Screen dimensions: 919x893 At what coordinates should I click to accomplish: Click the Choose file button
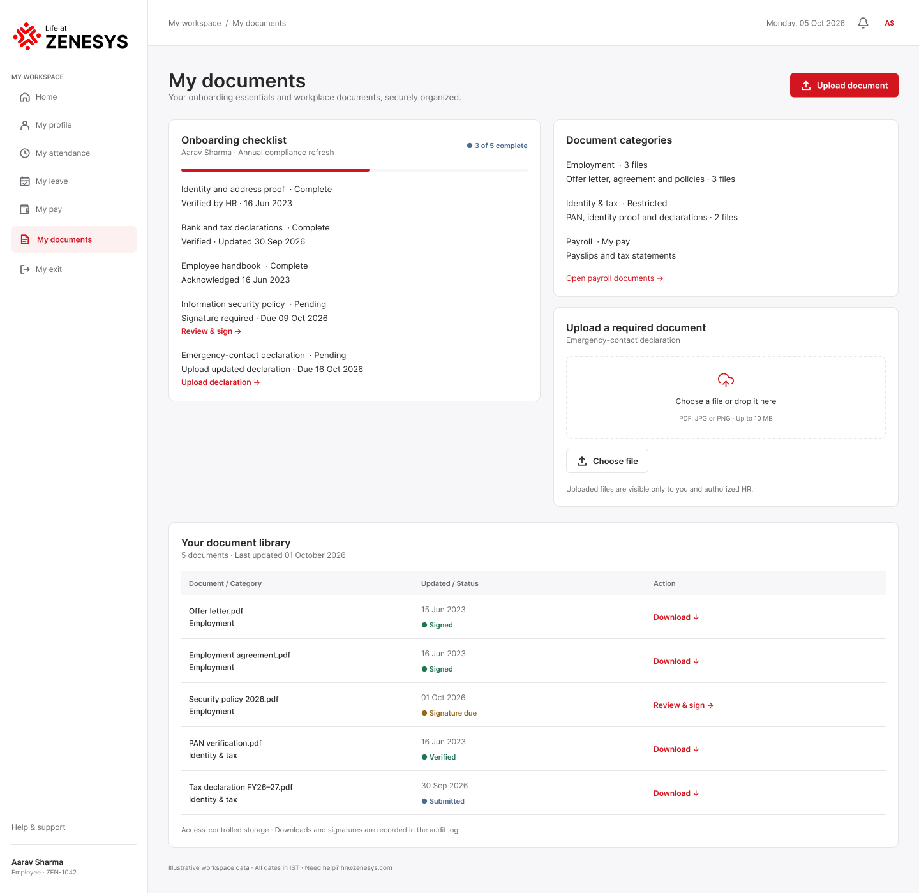607,461
